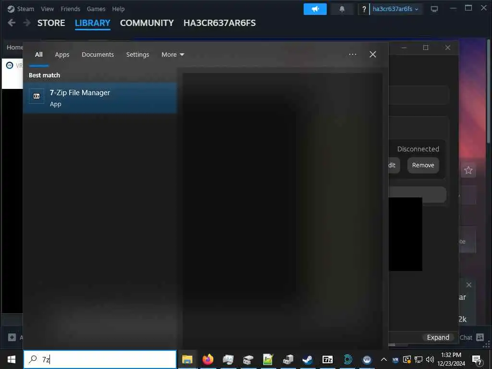Screen dimensions: 492x369
Task: Click the taskbar clock and date
Action: 451,359
